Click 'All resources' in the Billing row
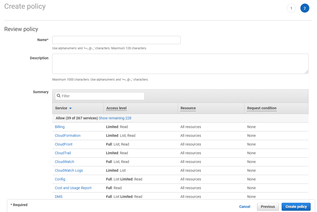The height and width of the screenshot is (212, 317). coord(191,127)
